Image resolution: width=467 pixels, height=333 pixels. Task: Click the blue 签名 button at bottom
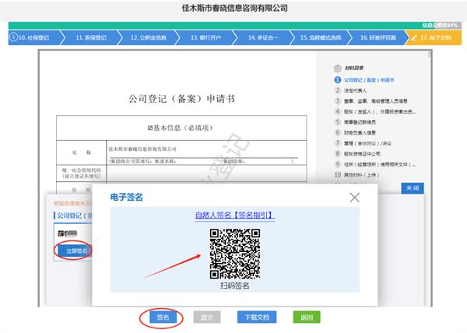tap(163, 317)
